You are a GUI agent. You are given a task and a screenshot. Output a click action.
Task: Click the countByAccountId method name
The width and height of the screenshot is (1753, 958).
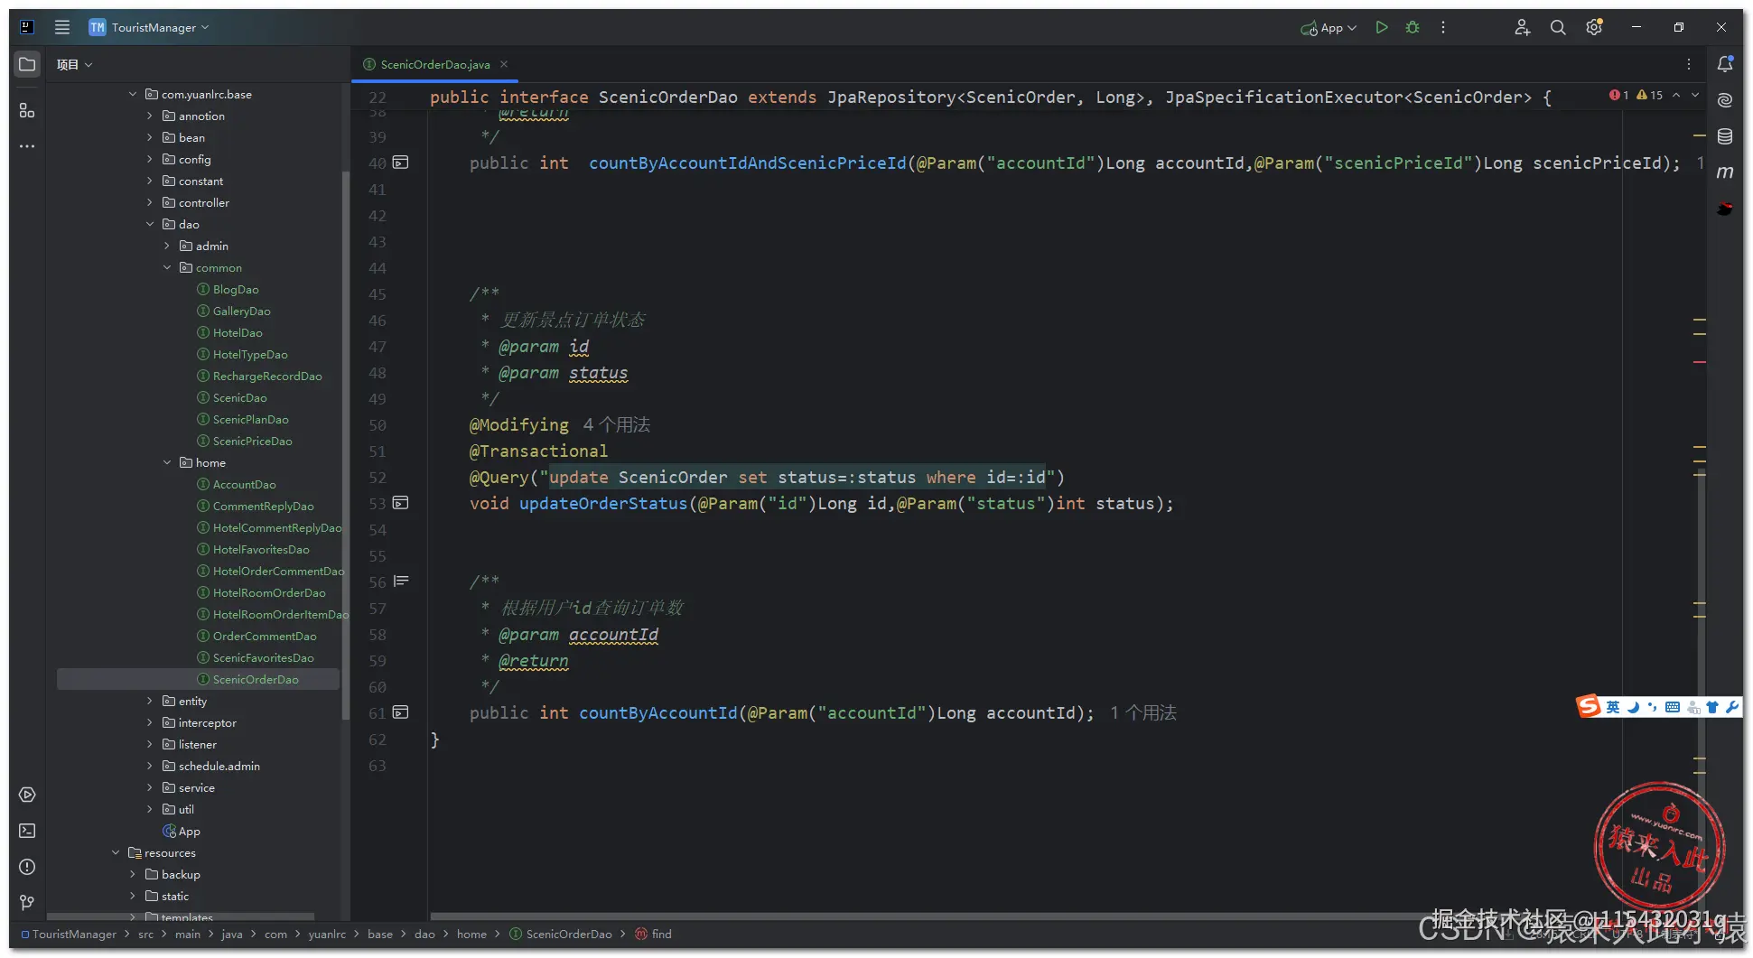click(x=658, y=712)
